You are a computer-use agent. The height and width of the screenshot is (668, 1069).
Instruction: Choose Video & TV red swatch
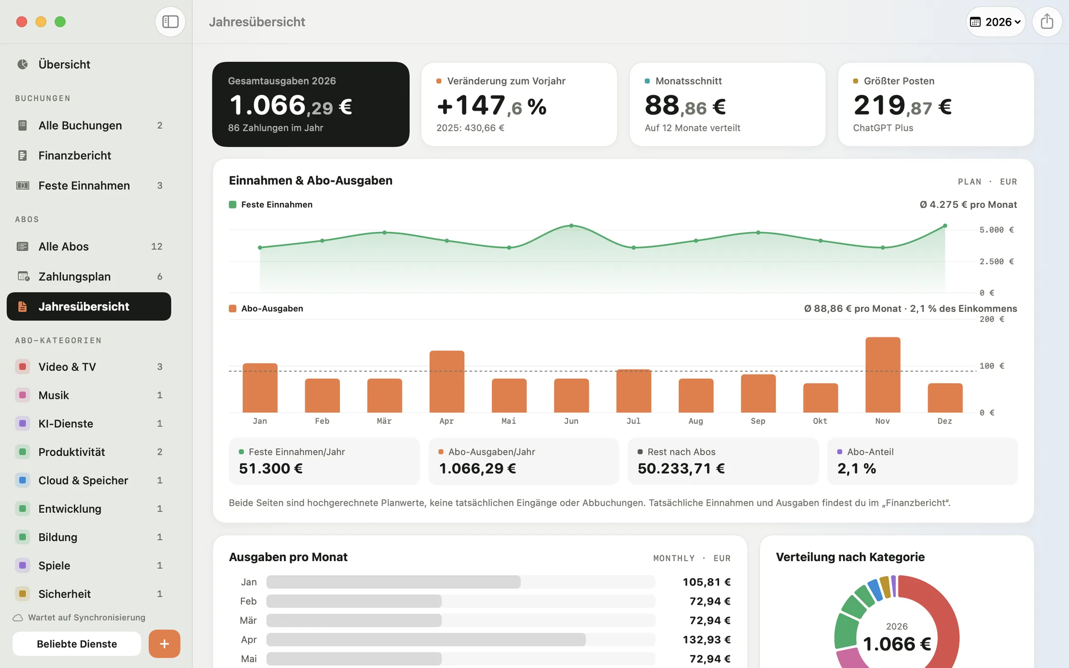(22, 367)
